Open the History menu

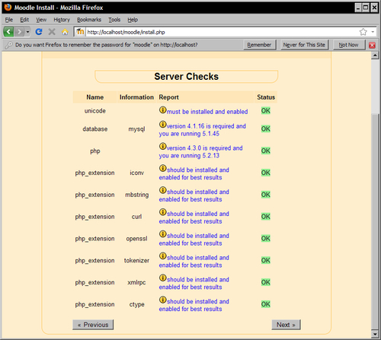coord(62,20)
